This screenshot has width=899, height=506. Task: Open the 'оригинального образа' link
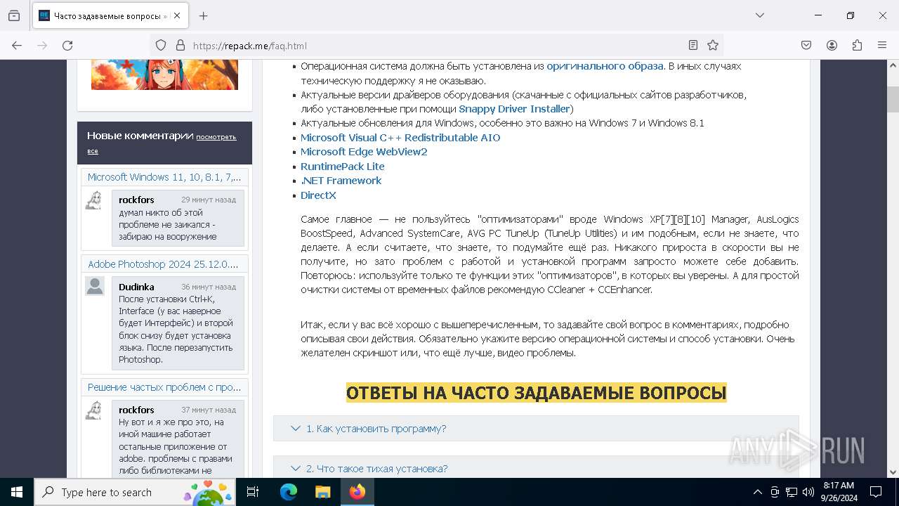pyautogui.click(x=605, y=66)
